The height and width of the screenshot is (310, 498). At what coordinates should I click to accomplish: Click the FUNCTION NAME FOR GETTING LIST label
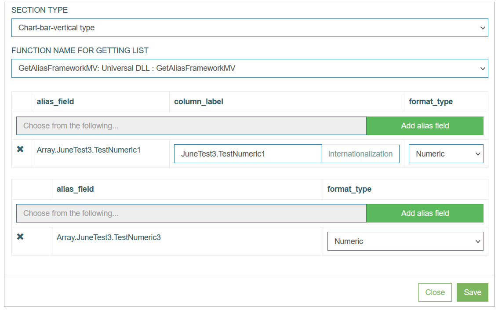pyautogui.click(x=80, y=51)
